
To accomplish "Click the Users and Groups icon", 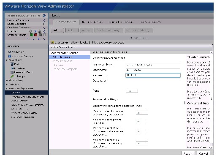I will click(9, 56).
